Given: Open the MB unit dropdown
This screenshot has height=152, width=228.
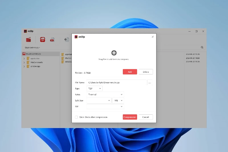Looking at the screenshot, I should click(x=118, y=100).
